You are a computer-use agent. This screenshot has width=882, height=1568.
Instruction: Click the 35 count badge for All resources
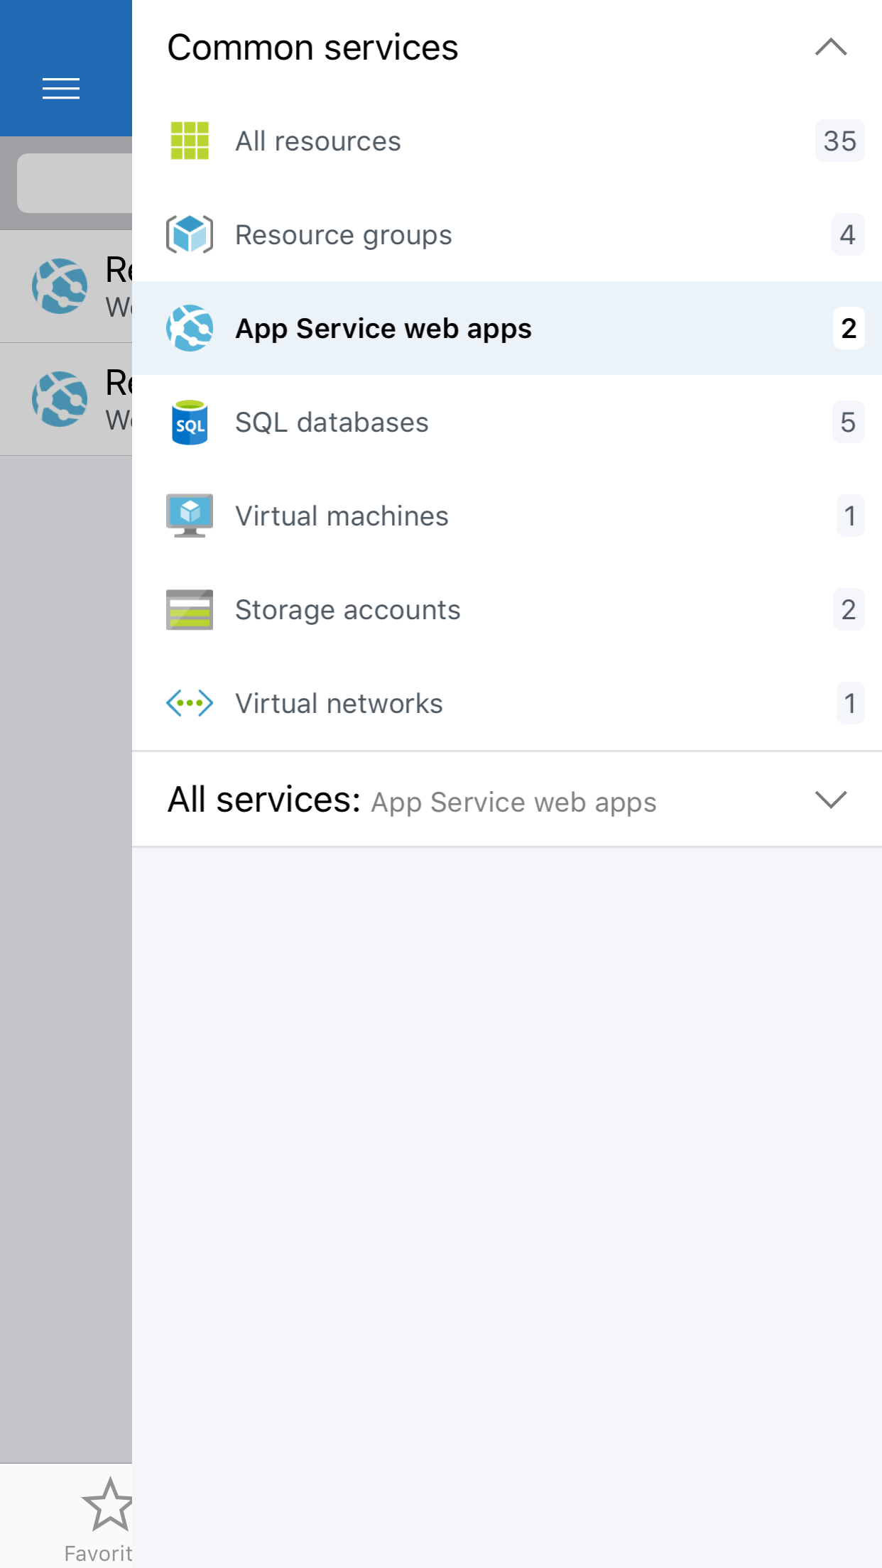click(839, 141)
